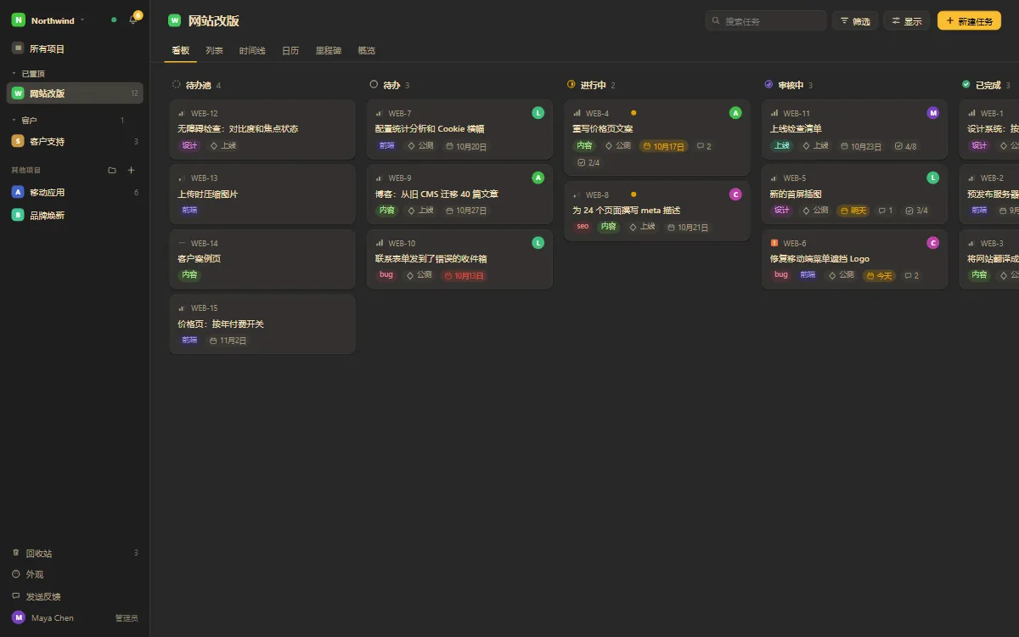The width and height of the screenshot is (1019, 637).
Task: Click the 11月2日 date on WEB-15
Action: pyautogui.click(x=228, y=341)
